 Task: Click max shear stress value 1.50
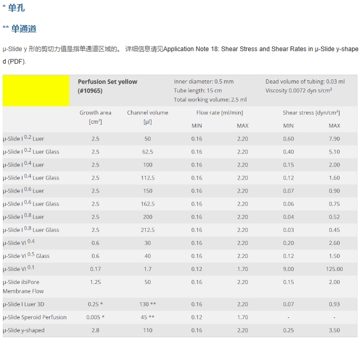334,256
